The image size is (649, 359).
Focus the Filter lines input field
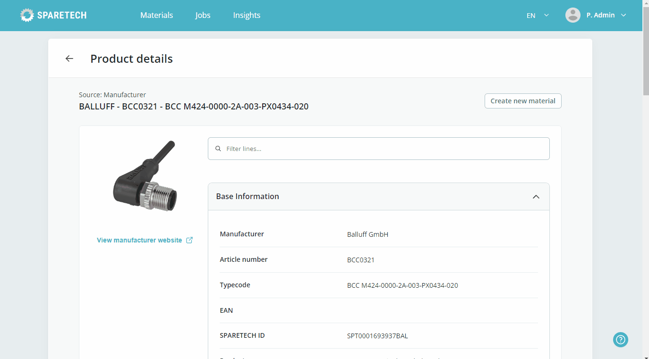click(x=379, y=149)
